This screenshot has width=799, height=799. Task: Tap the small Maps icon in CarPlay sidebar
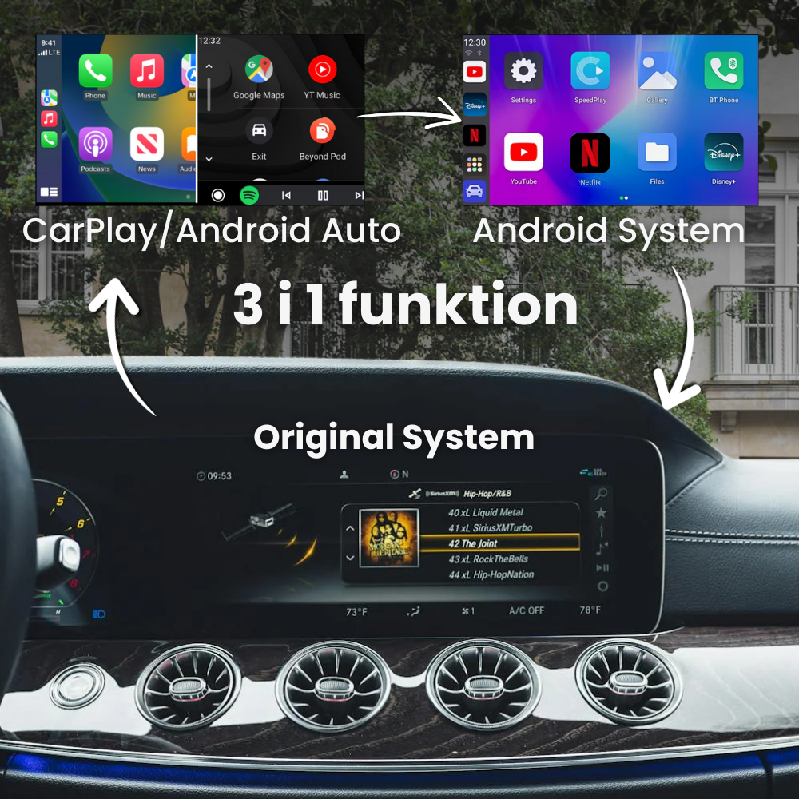(x=49, y=97)
